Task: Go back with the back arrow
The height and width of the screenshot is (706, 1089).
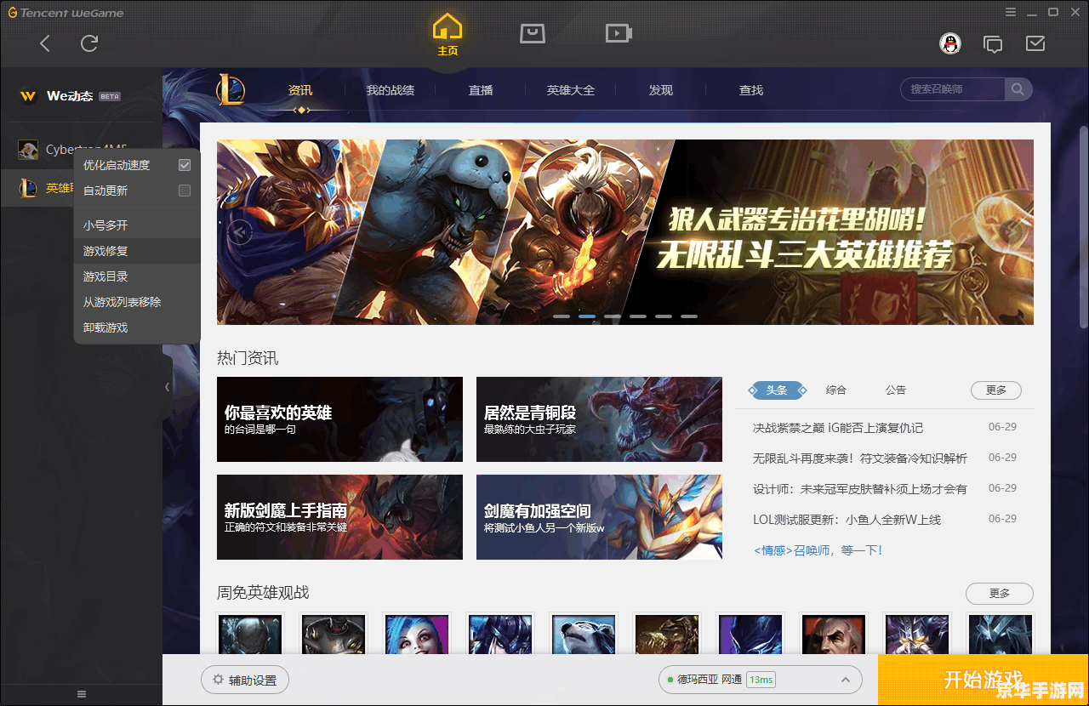Action: pyautogui.click(x=45, y=43)
